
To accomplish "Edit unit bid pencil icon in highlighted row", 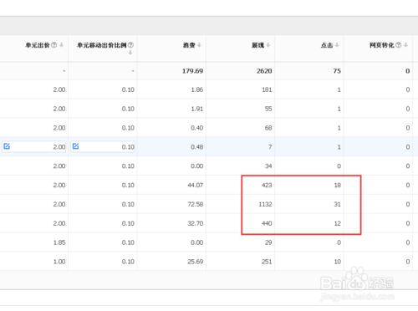I will [7, 146].
